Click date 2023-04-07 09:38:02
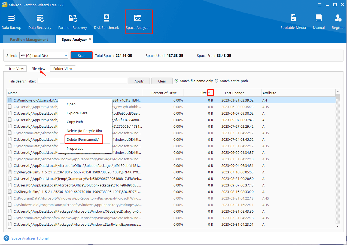Viewport: 347px width, 245px height. [x=238, y=113]
